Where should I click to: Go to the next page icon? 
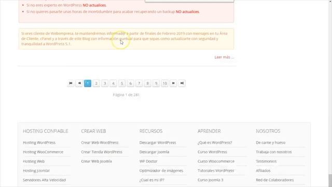[173, 83]
